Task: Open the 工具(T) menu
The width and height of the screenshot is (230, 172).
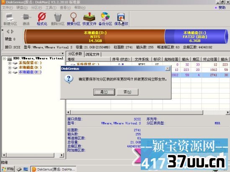Action: [x=51, y=8]
